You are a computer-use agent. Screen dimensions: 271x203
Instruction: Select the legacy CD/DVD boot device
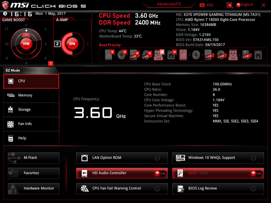[196, 55]
